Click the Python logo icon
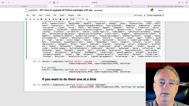Image resolution: width=189 pixels, height=106 pixels. click(x=152, y=10)
